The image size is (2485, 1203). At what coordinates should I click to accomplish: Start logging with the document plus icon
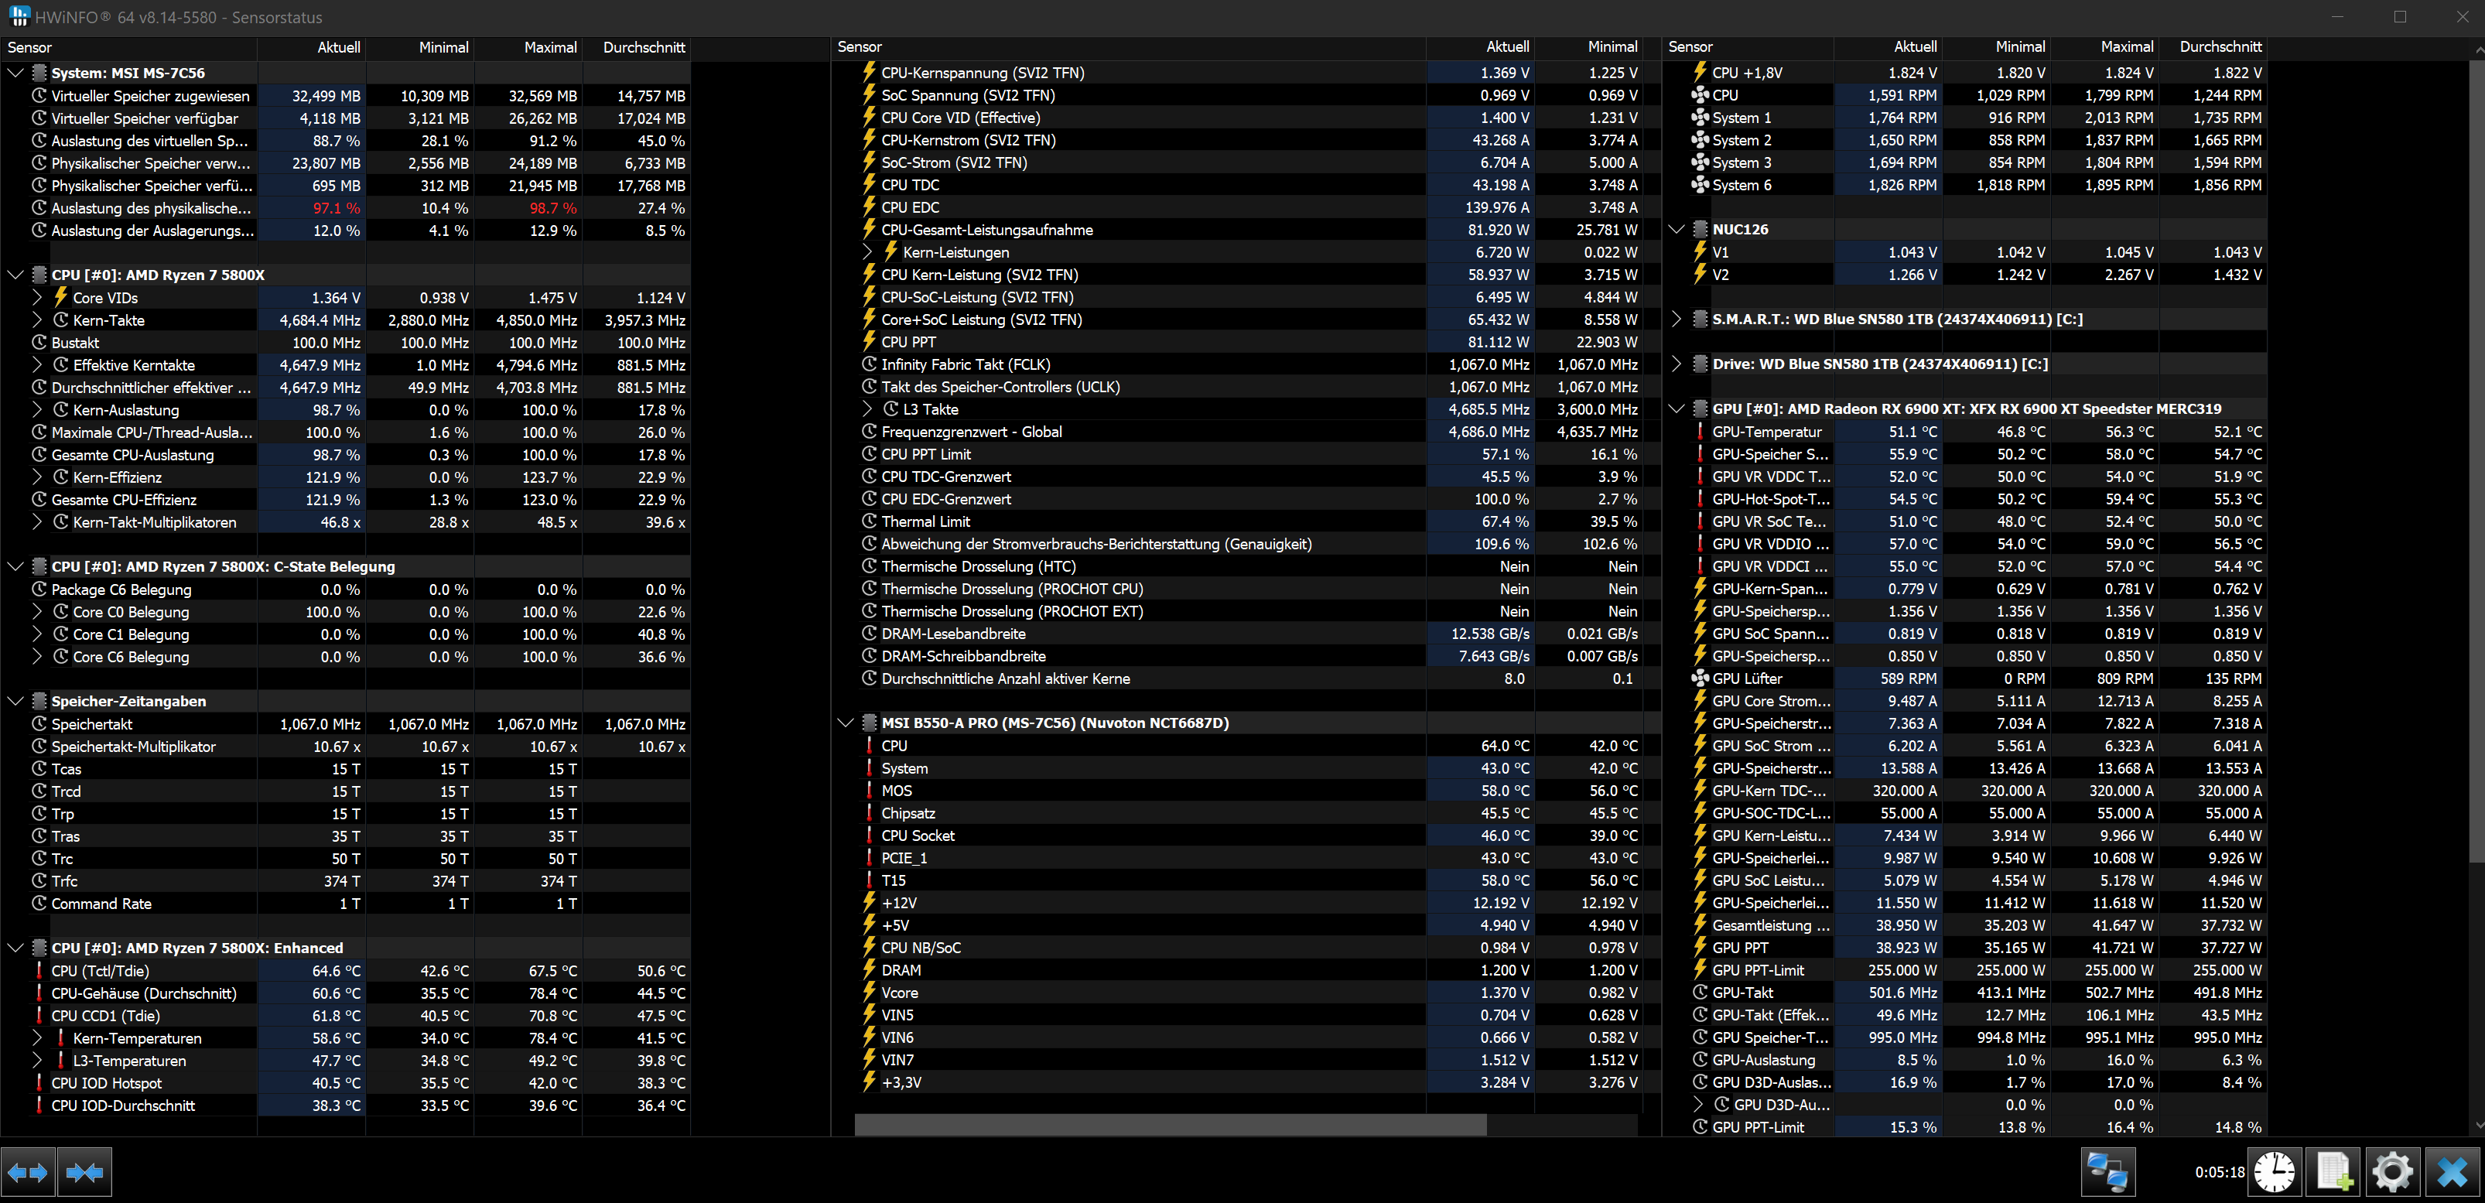[2333, 1172]
